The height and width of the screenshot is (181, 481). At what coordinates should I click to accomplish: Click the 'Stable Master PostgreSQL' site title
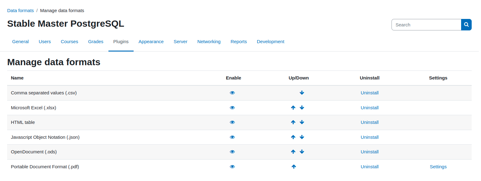coord(66,24)
